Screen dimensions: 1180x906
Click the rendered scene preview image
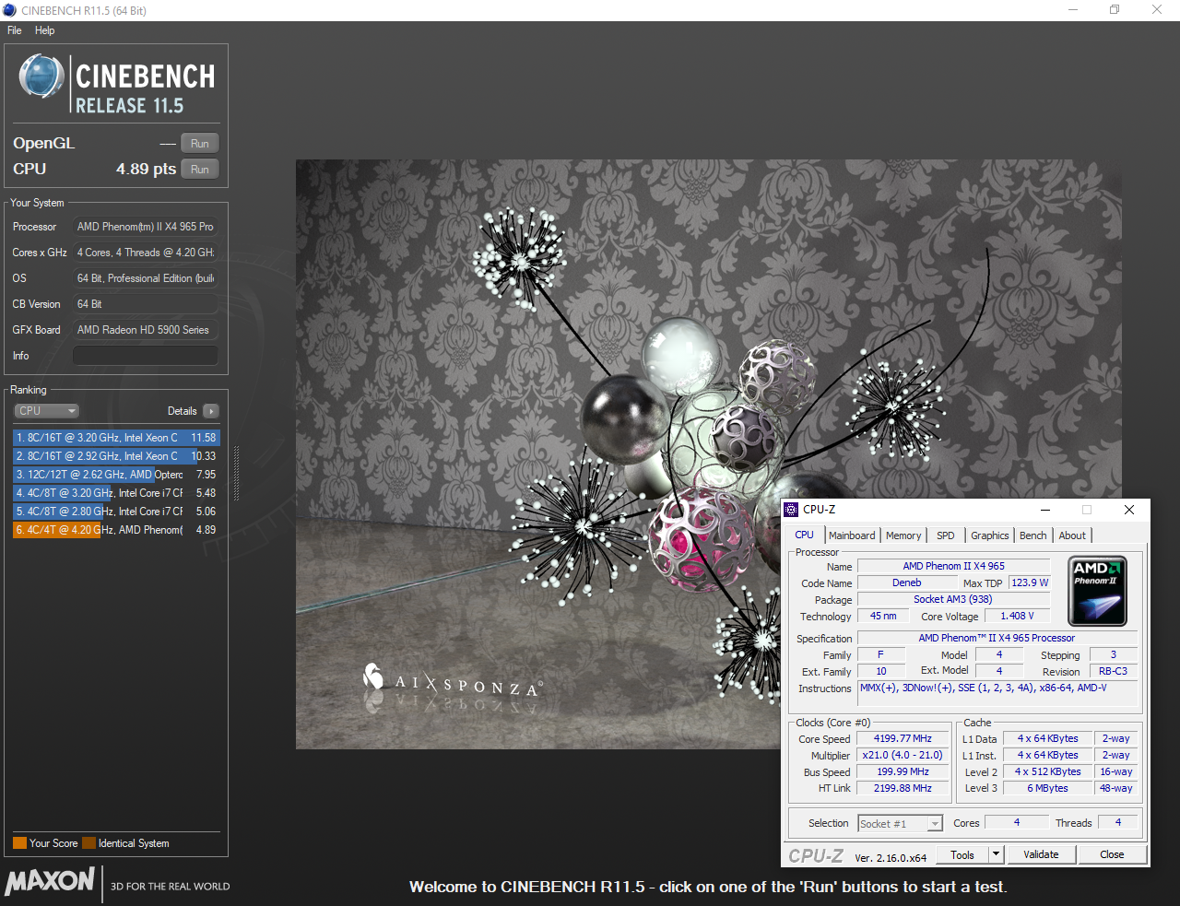point(708,454)
